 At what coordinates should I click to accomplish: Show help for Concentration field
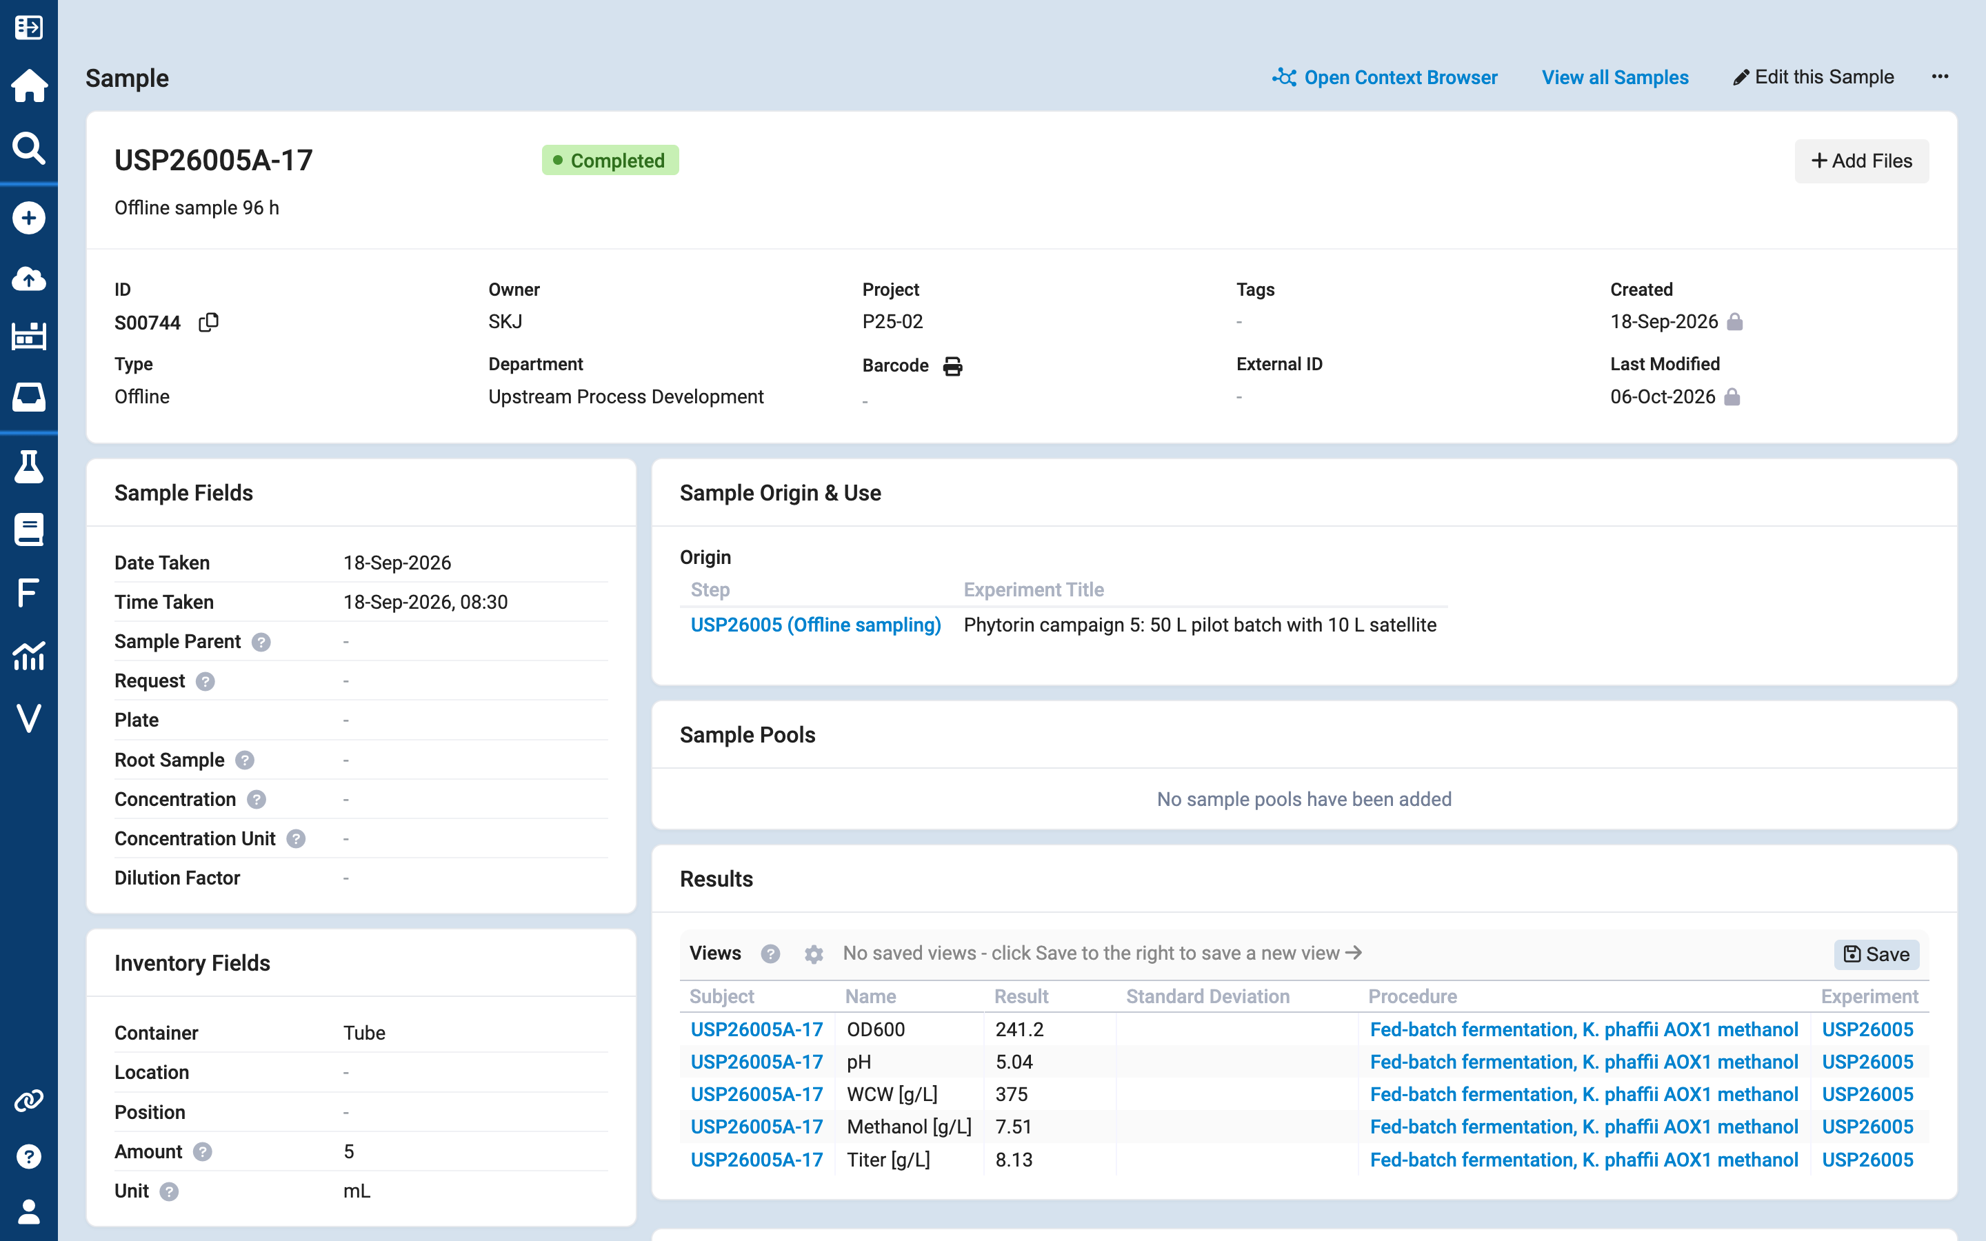(x=256, y=800)
